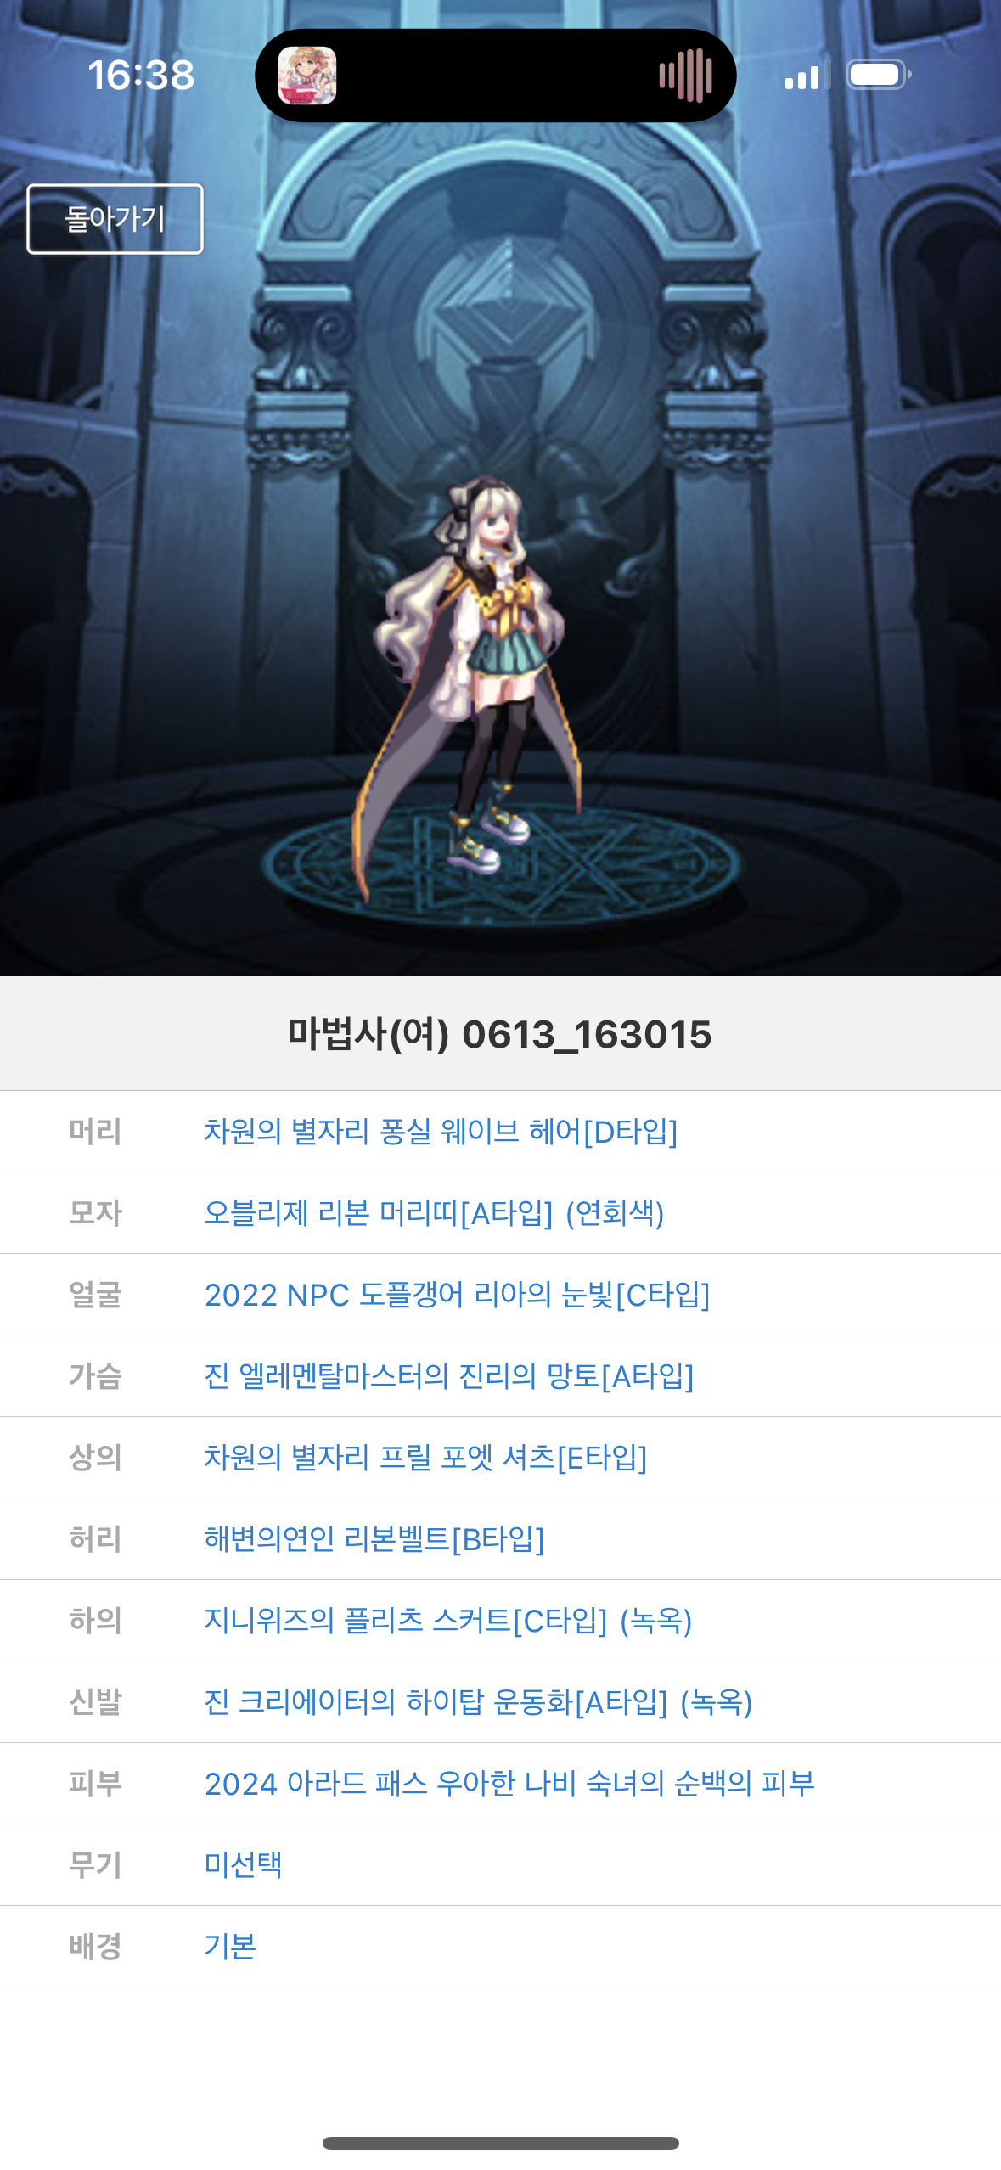Tap the home indicator bar
Screen dimensions: 1001x2170
click(501, 2143)
